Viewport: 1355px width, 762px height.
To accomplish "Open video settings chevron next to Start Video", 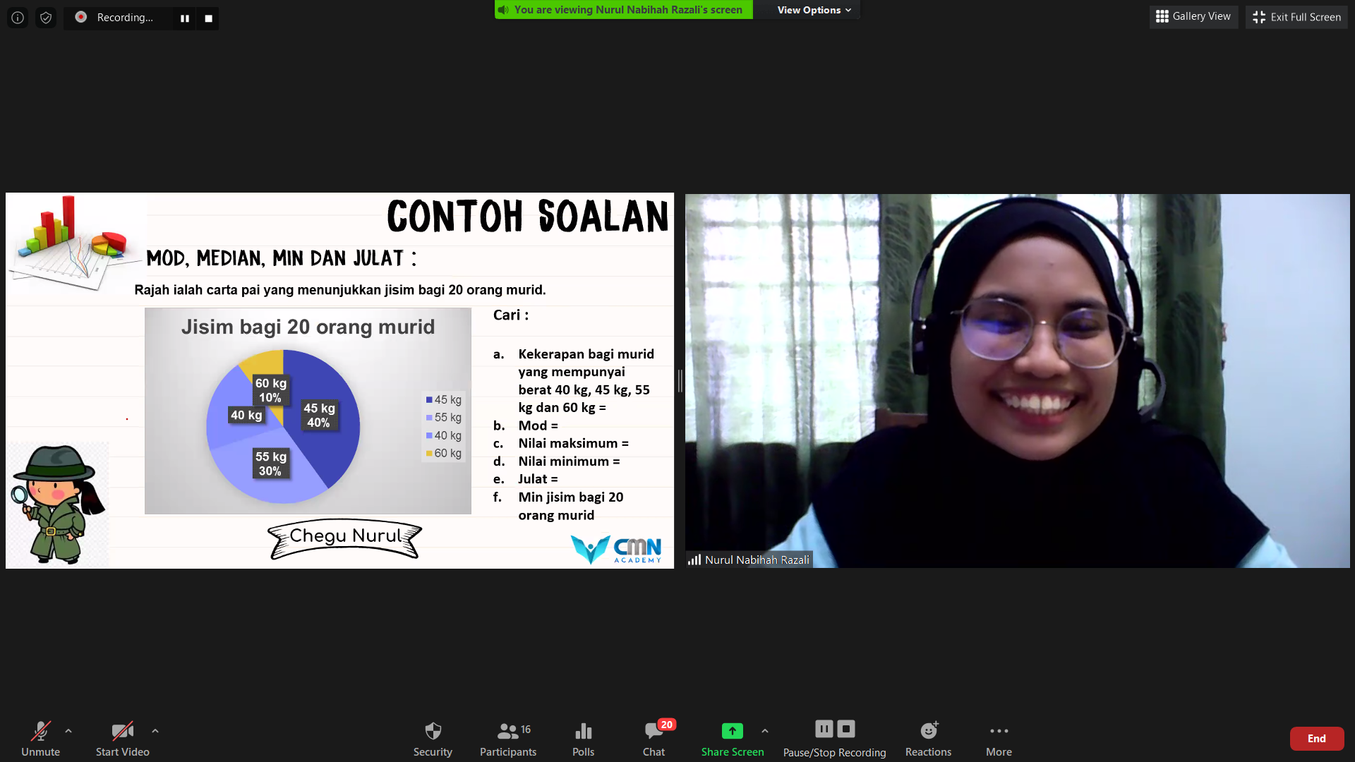I will pyautogui.click(x=155, y=731).
